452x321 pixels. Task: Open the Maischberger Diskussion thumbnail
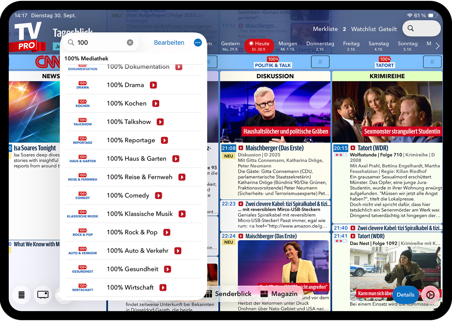[x=275, y=112]
